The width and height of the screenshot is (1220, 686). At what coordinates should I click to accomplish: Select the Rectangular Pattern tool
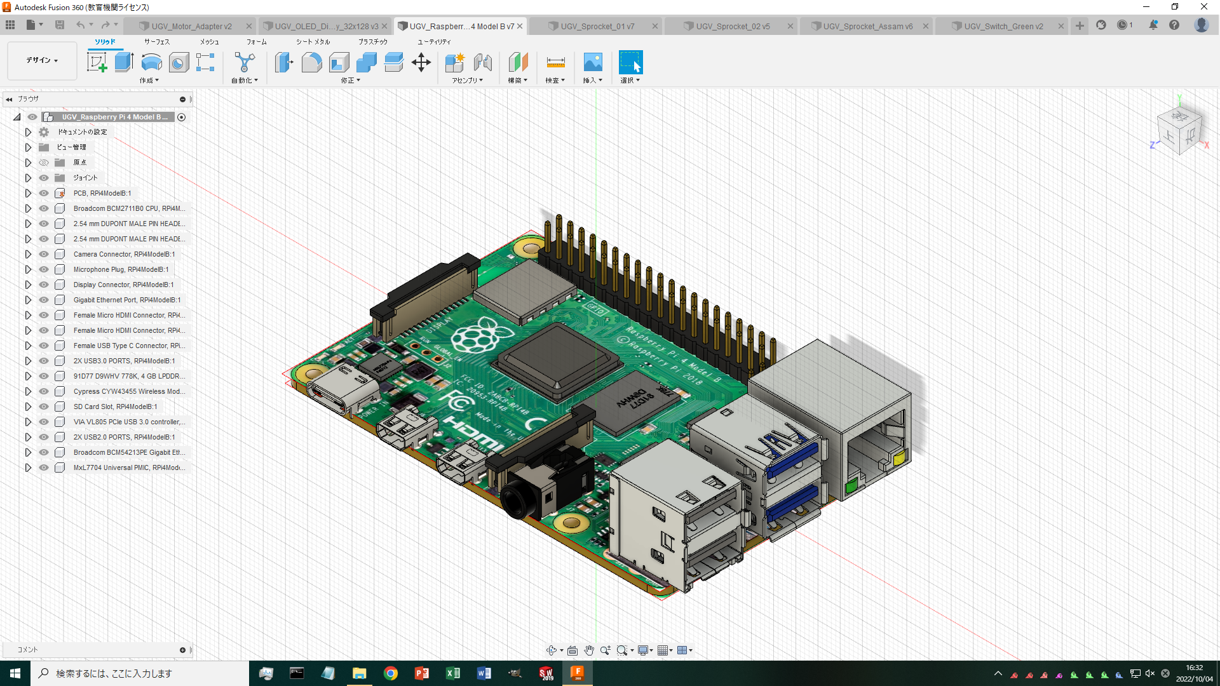coord(205,62)
